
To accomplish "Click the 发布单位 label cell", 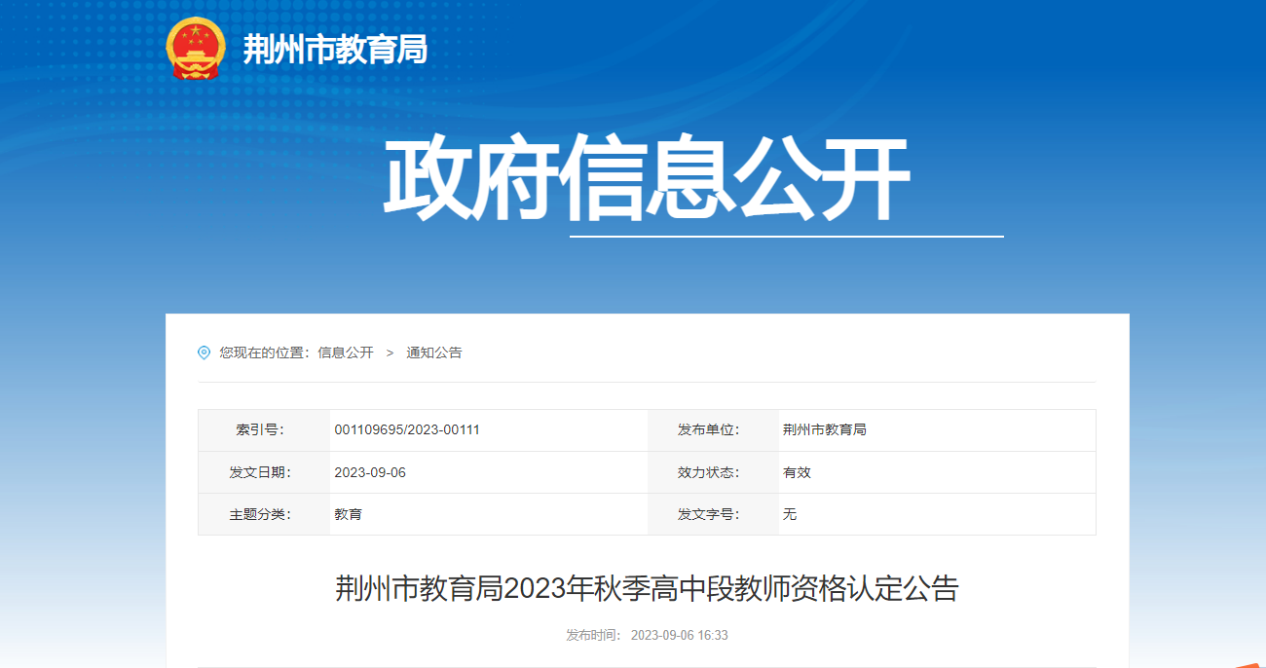I will (709, 429).
